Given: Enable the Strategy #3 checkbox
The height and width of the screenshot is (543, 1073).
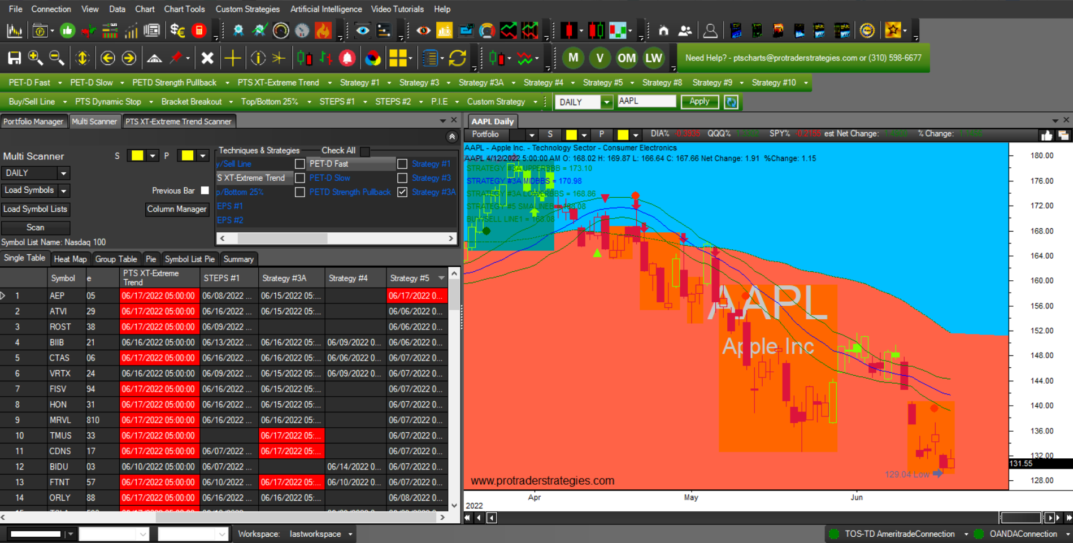Looking at the screenshot, I should point(402,178).
